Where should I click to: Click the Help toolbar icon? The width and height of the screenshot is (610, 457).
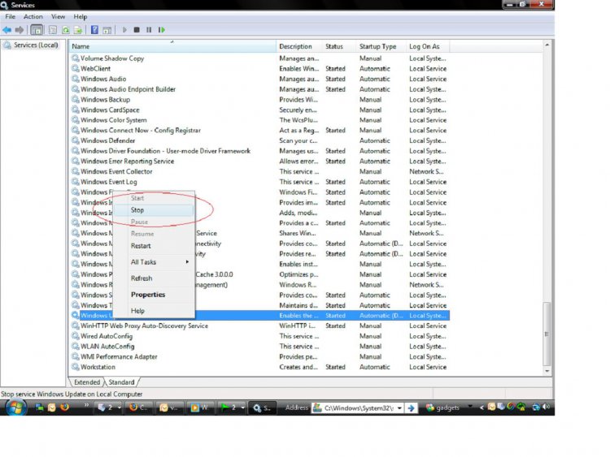tap(95, 30)
